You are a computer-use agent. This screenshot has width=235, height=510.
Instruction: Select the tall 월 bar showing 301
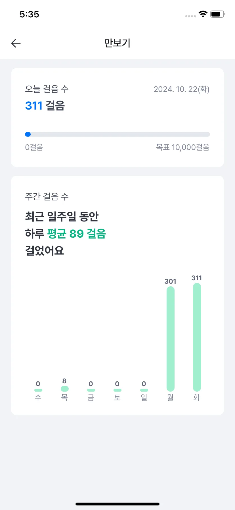(x=171, y=339)
